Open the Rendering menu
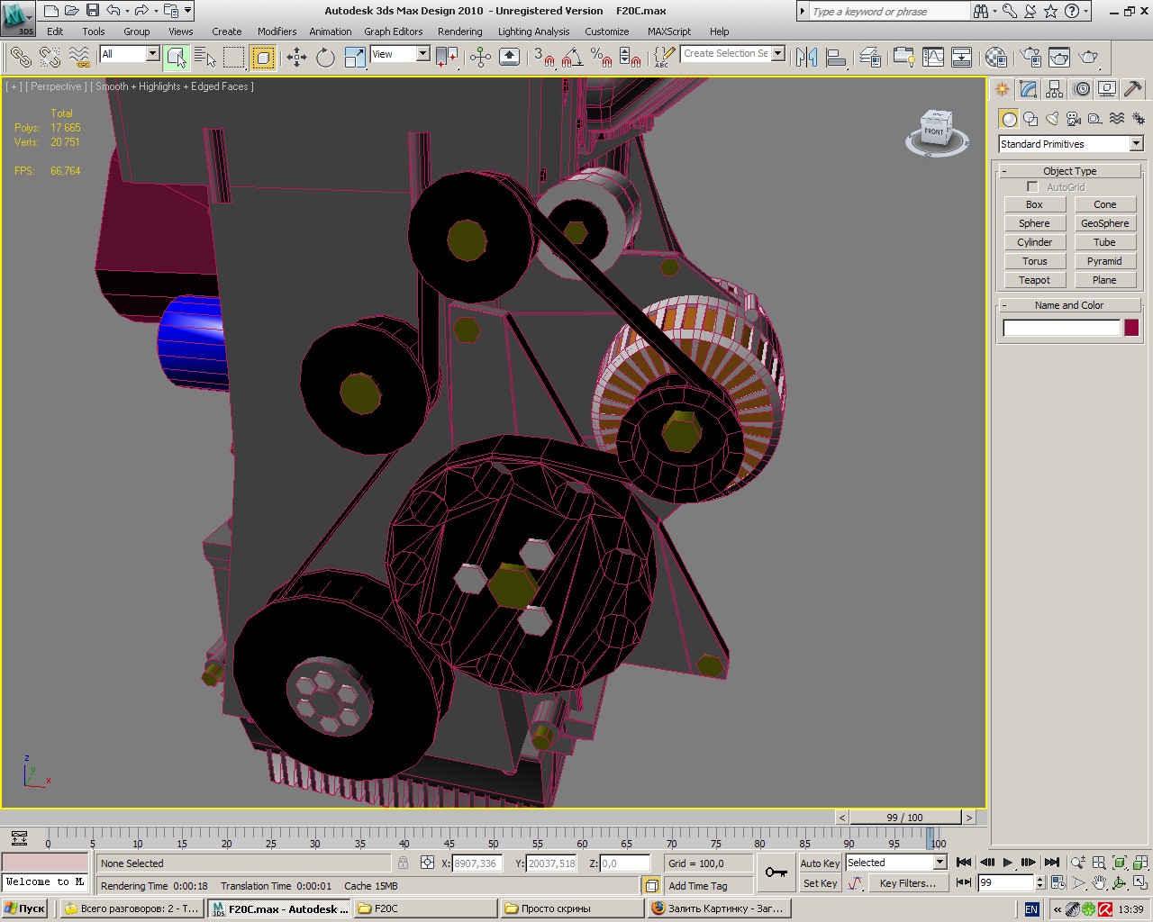This screenshot has height=922, width=1153. [459, 32]
